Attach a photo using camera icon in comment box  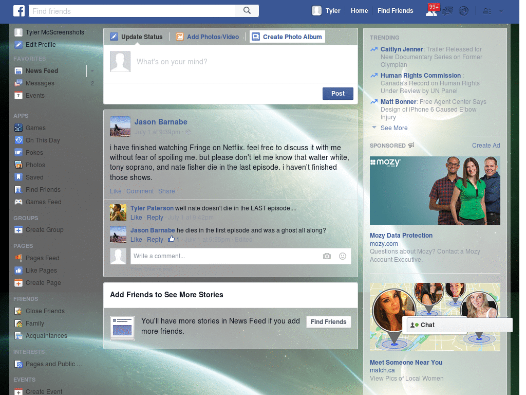coord(327,256)
